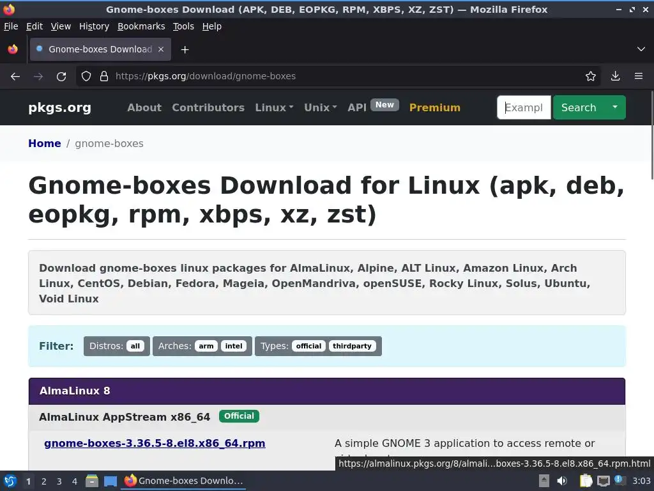This screenshot has width=654, height=491.
Task: Click the show desktop taskbar icon
Action: point(110,481)
